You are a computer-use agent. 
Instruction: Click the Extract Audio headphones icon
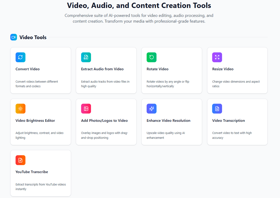pyautogui.click(x=86, y=57)
